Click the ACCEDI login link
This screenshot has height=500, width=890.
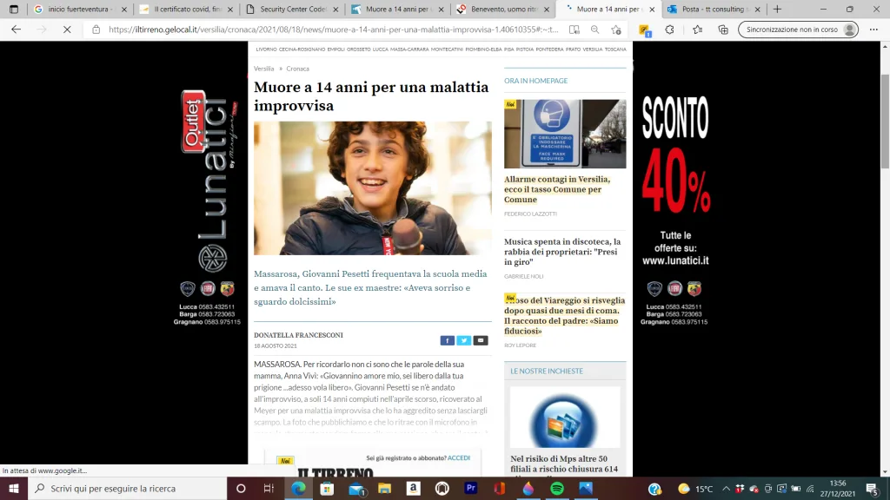tap(459, 458)
